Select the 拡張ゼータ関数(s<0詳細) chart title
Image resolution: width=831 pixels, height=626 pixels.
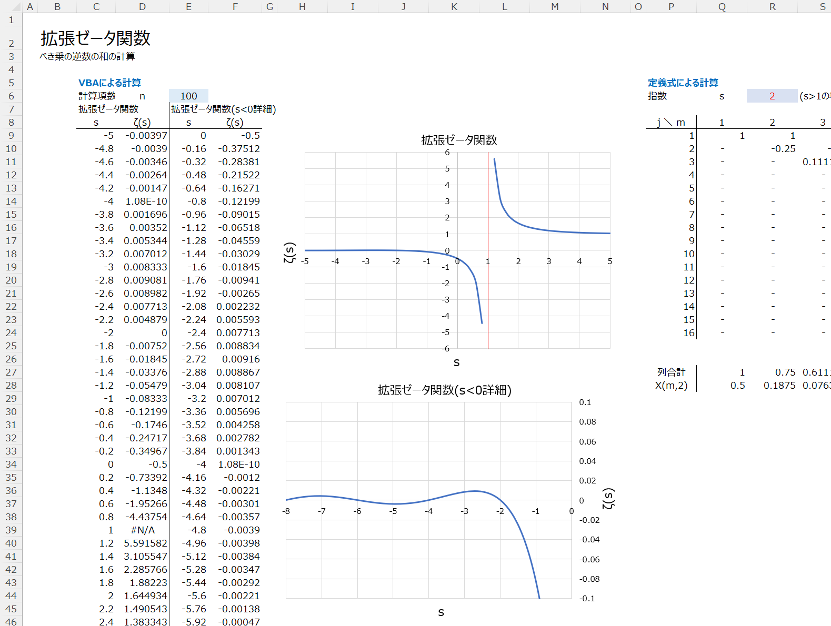pos(444,390)
